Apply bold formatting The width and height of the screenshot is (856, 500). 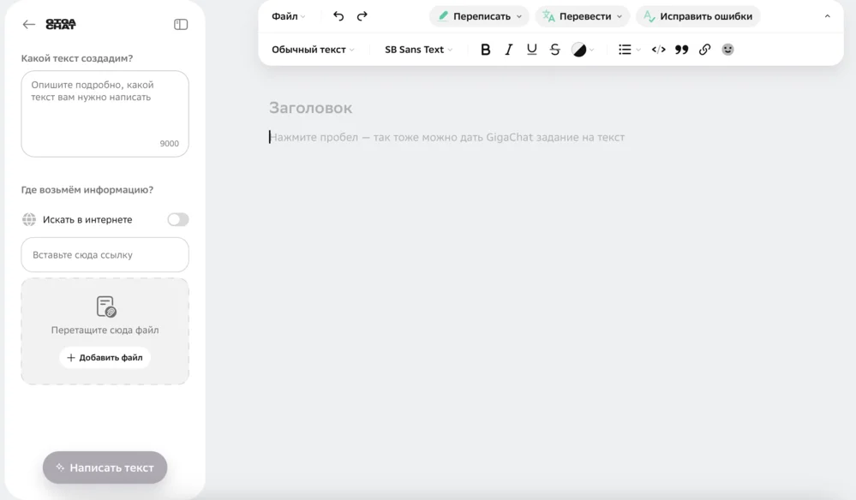pyautogui.click(x=485, y=50)
